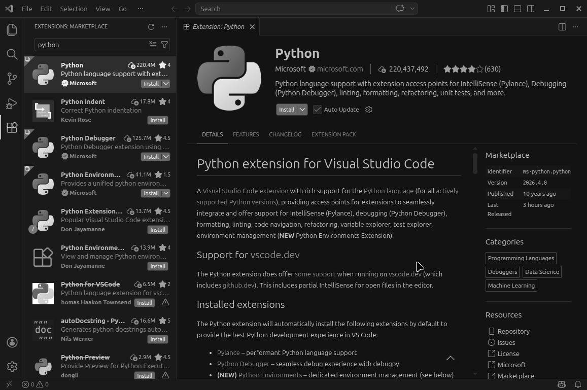The image size is (587, 390).
Task: Open the Copilot chat icon in title bar
Action: click(400, 9)
